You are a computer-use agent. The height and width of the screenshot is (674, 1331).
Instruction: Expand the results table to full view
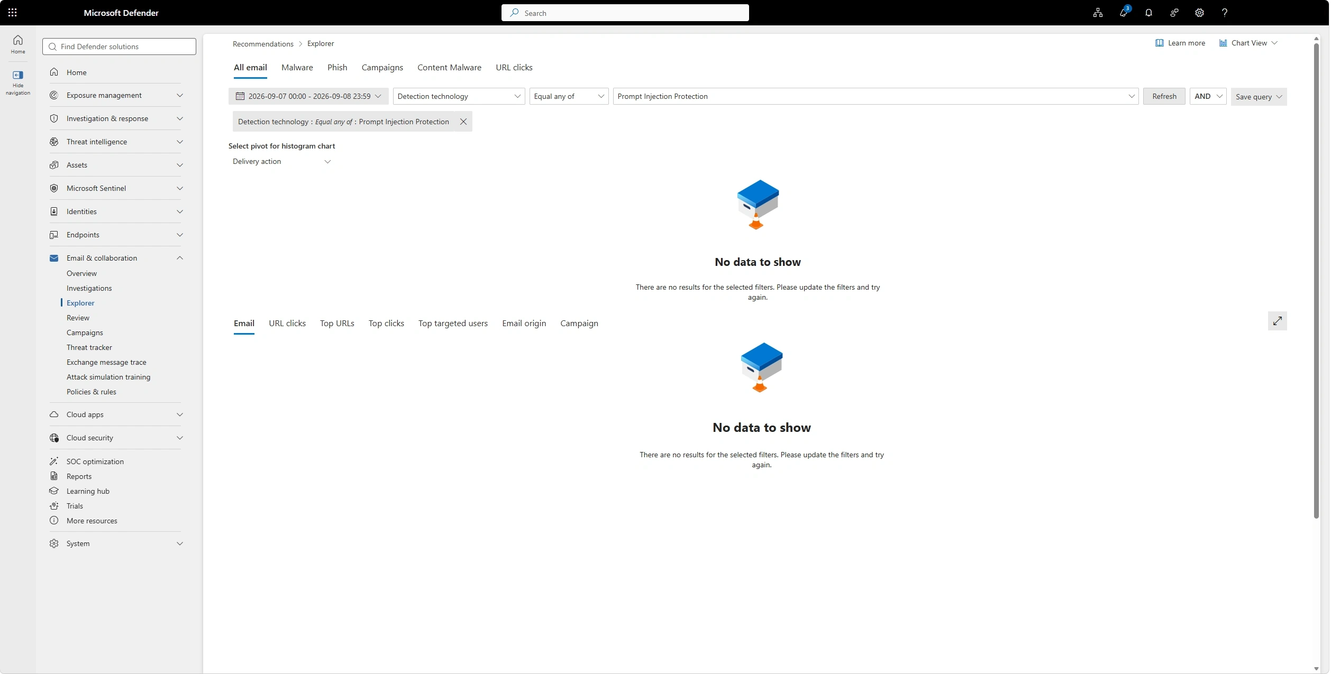[1278, 321]
